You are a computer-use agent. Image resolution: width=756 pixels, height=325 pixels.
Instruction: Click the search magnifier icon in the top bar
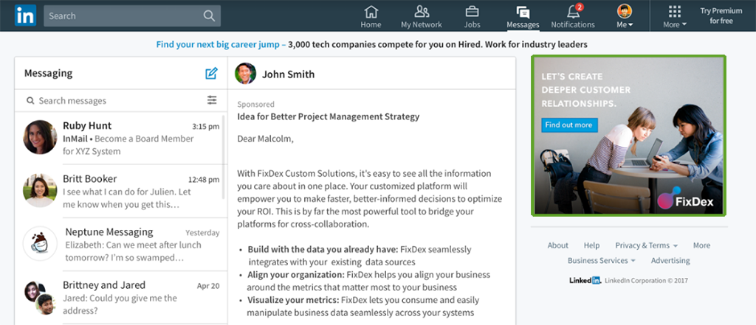click(209, 15)
